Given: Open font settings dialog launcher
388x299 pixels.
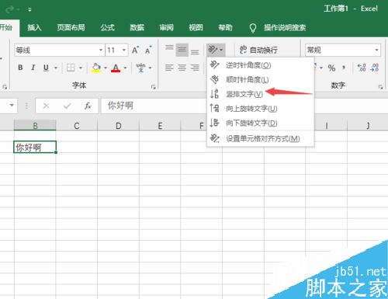Looking at the screenshot, I should [x=154, y=87].
